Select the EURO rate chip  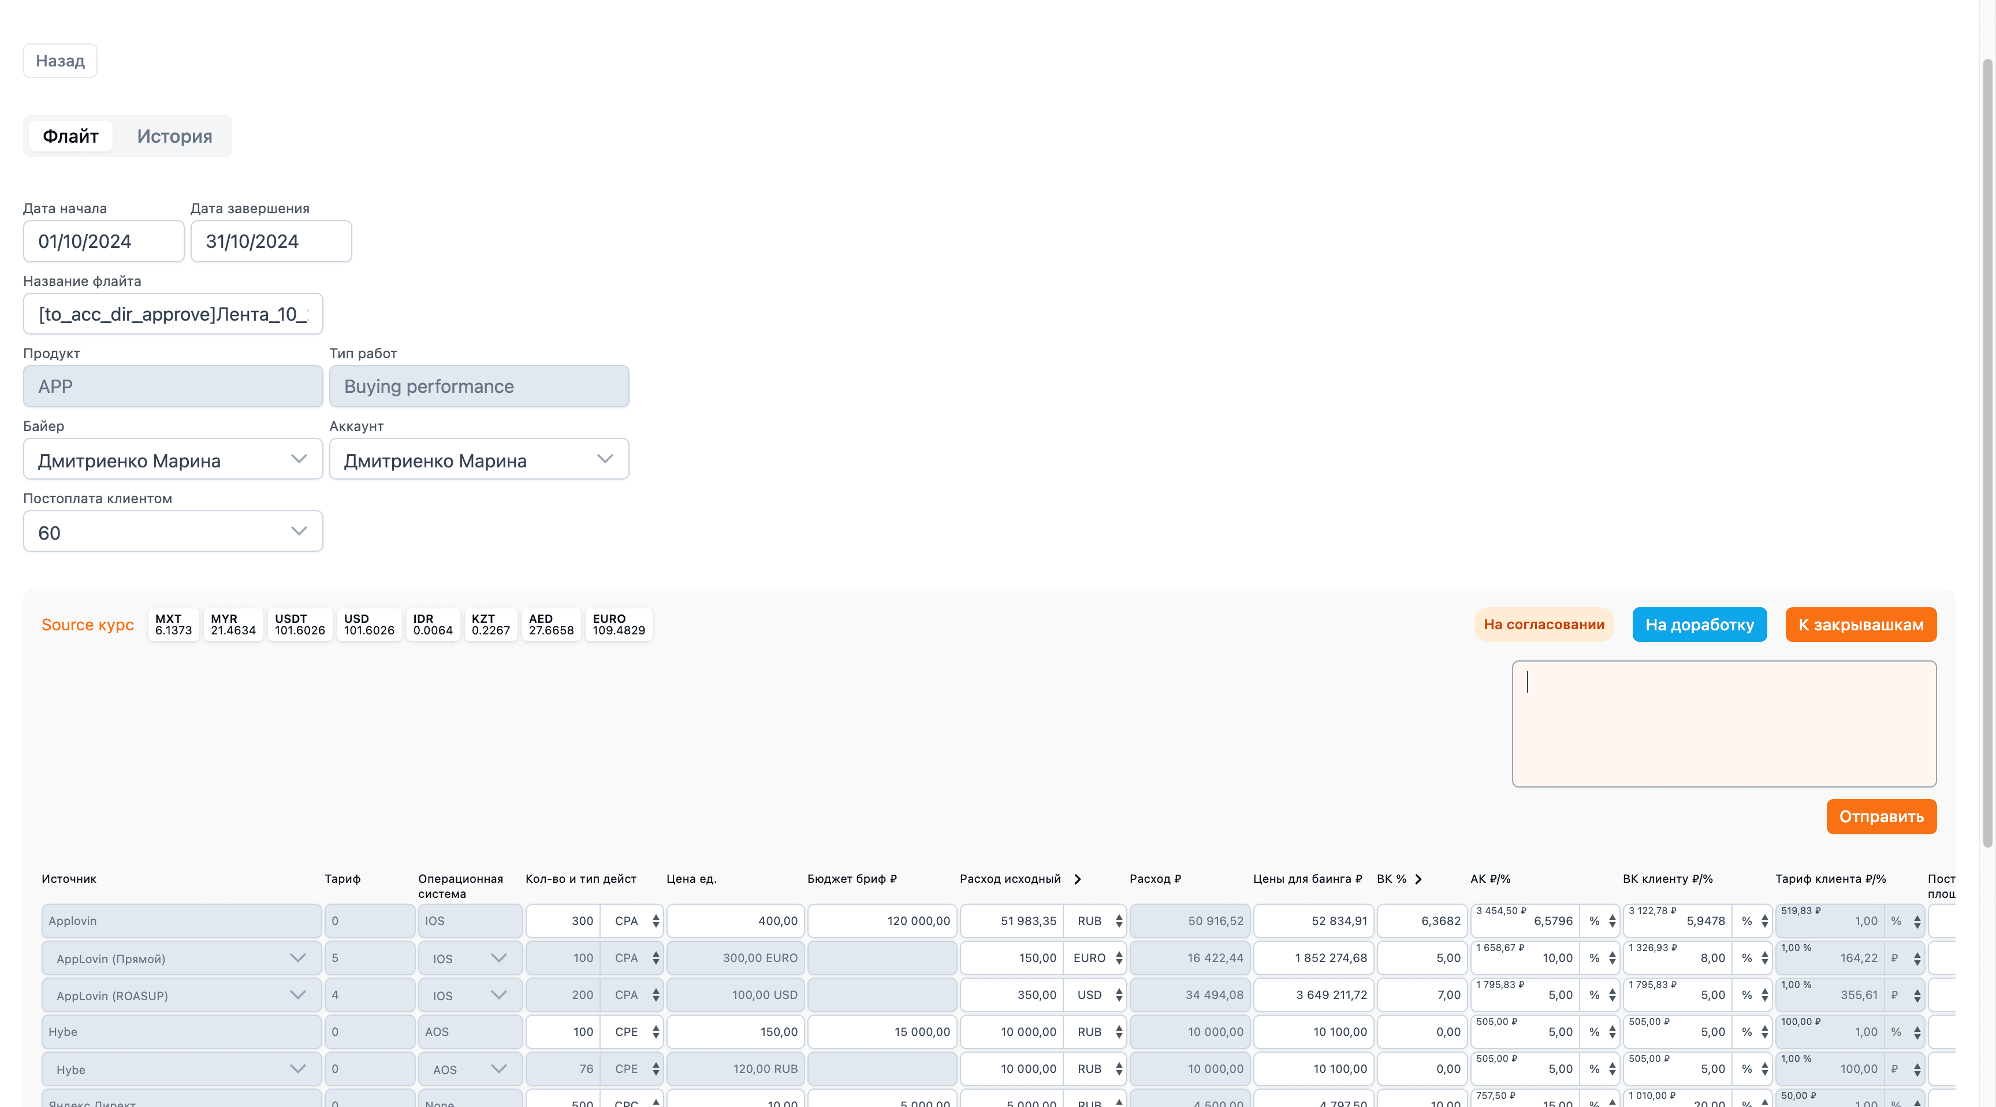coord(619,625)
